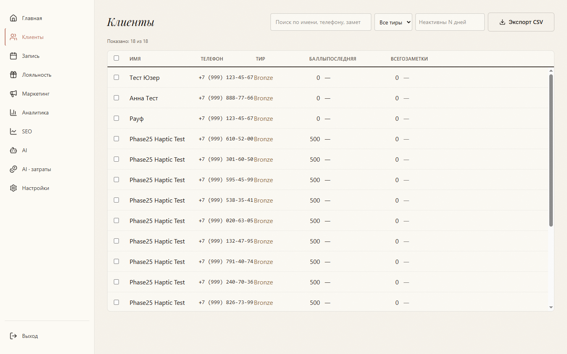
Task: Focus the Неактивны N дней field
Action: [450, 22]
